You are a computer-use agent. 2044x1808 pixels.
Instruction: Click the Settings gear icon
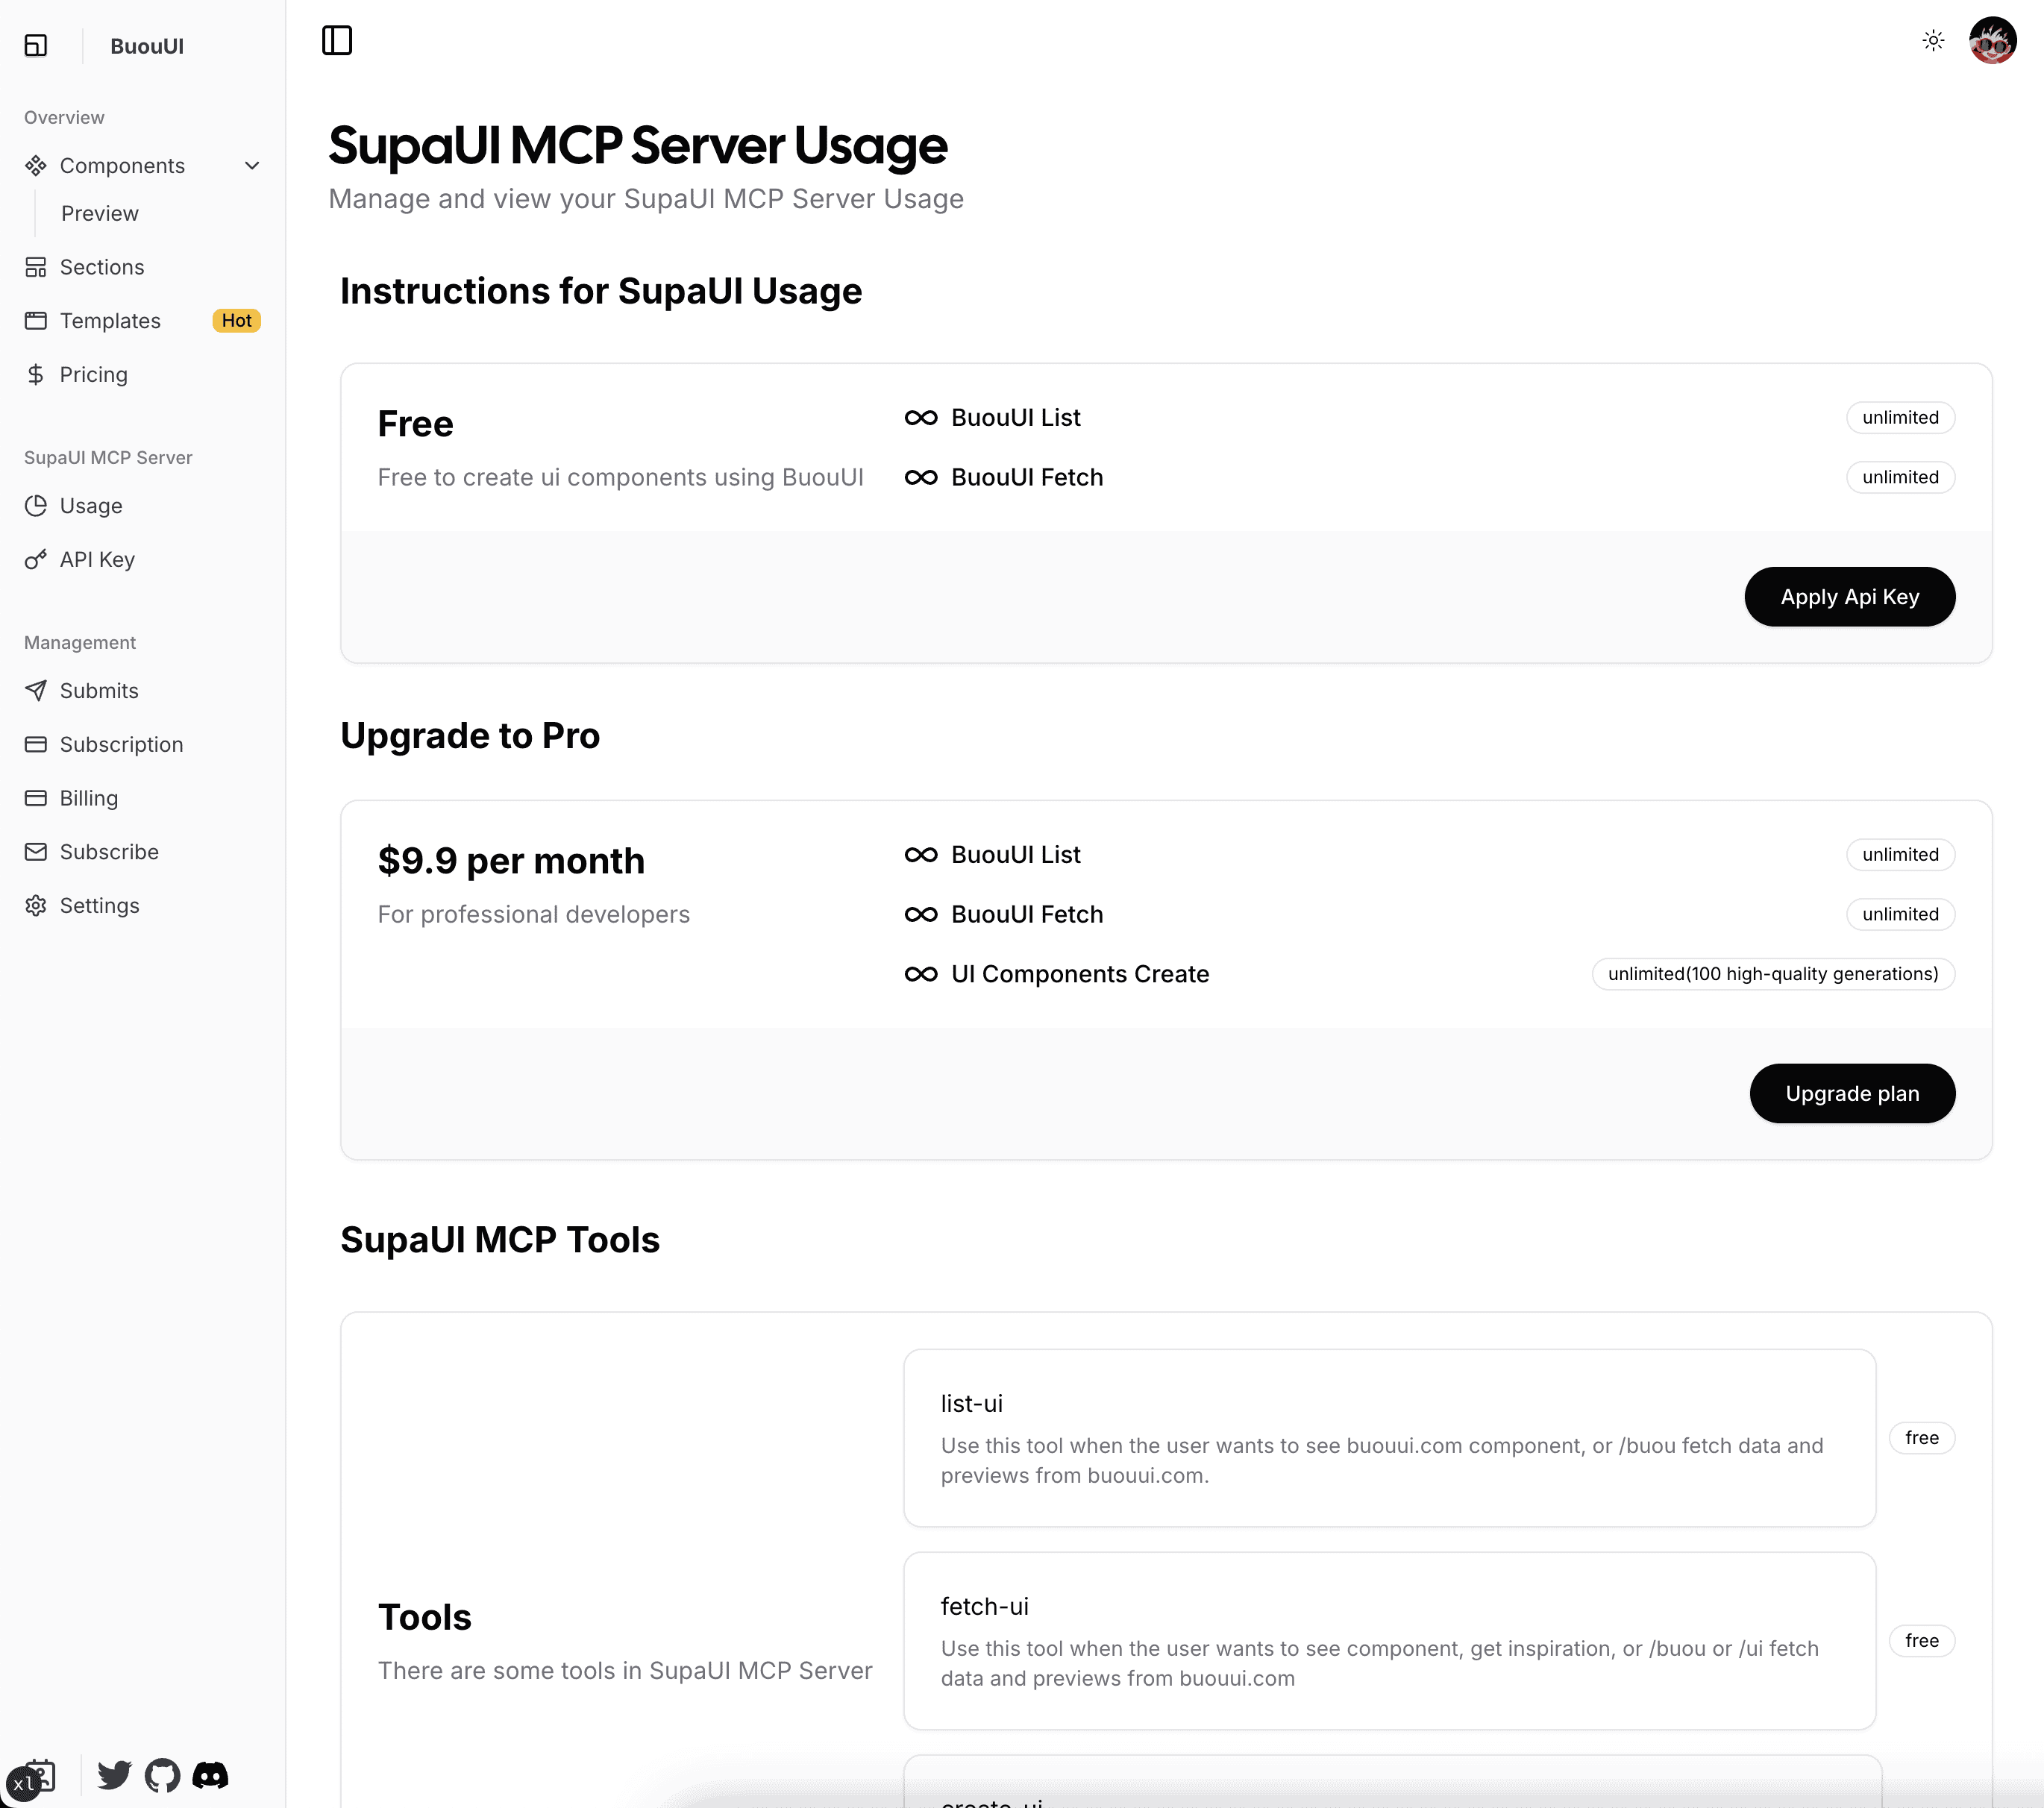tap(36, 905)
